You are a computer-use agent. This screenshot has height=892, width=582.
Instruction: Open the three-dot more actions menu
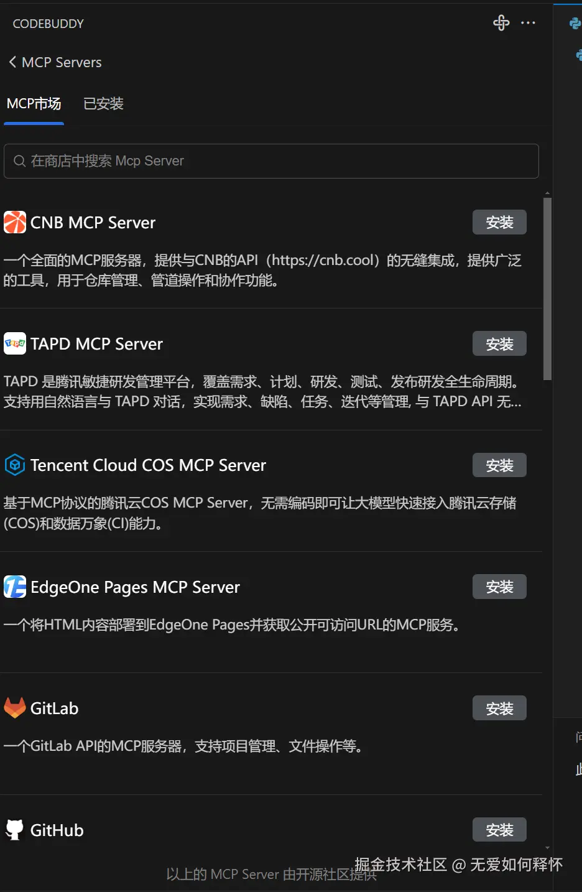[528, 23]
